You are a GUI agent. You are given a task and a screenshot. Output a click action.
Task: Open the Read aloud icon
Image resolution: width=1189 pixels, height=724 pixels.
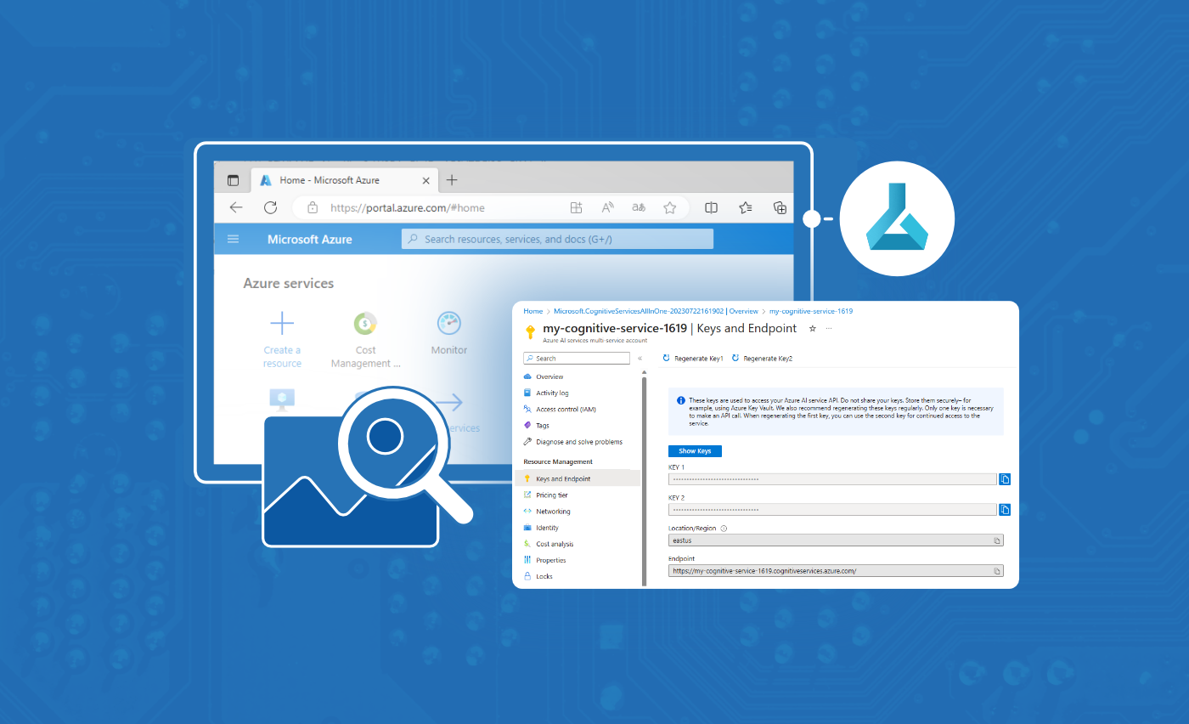tap(607, 207)
